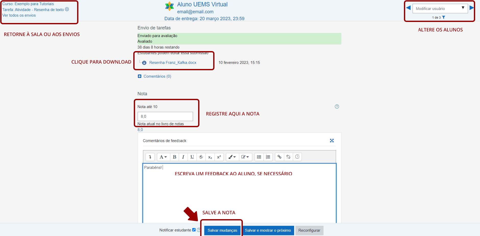Screen dimensions: 480x236
Task: Navigate to next user with right arrow
Action: [x=472, y=8]
